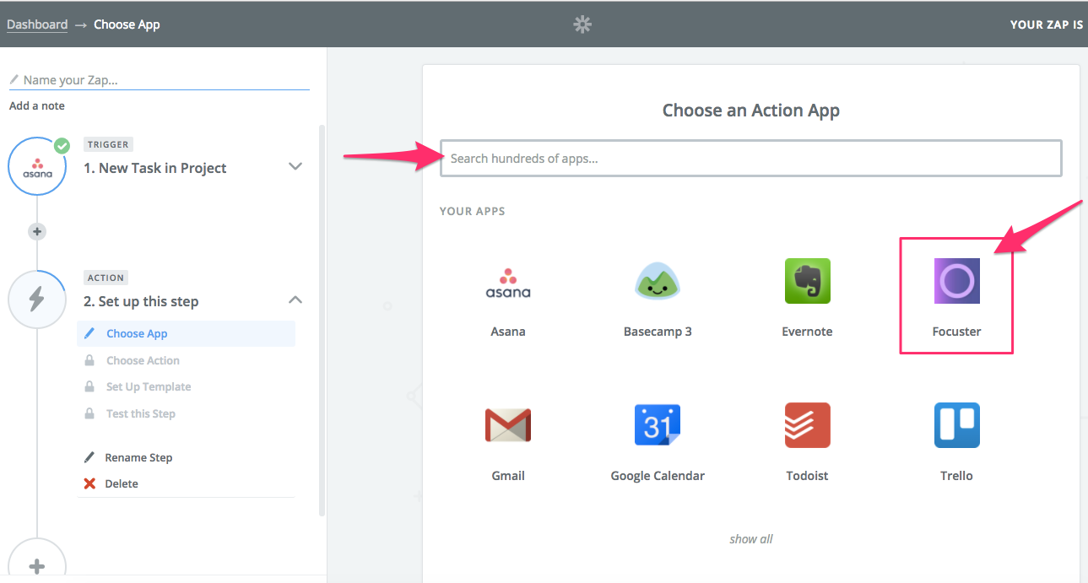Click the left sidebar scrollbar
The width and height of the screenshot is (1088, 583).
tap(322, 321)
